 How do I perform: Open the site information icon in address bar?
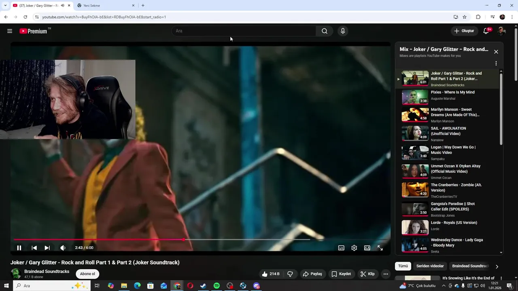pos(37,17)
